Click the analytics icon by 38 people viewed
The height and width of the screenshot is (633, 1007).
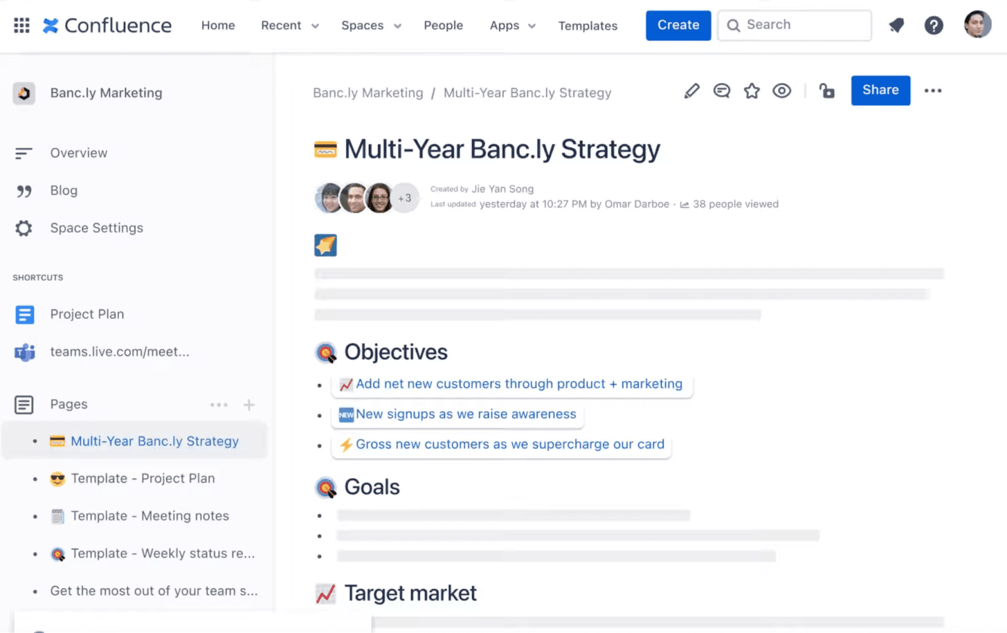(x=684, y=204)
